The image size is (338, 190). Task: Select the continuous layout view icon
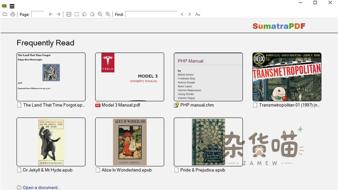pos(69,14)
